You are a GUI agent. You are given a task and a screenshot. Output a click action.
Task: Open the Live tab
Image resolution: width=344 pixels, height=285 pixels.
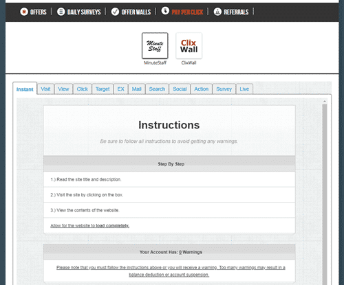pos(244,89)
